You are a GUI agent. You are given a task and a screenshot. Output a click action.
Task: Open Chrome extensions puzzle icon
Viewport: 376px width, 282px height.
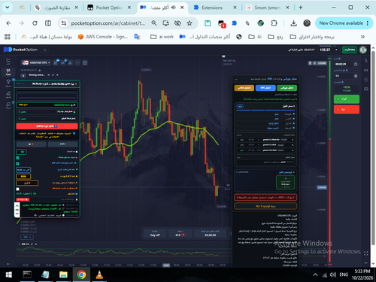tap(274, 23)
